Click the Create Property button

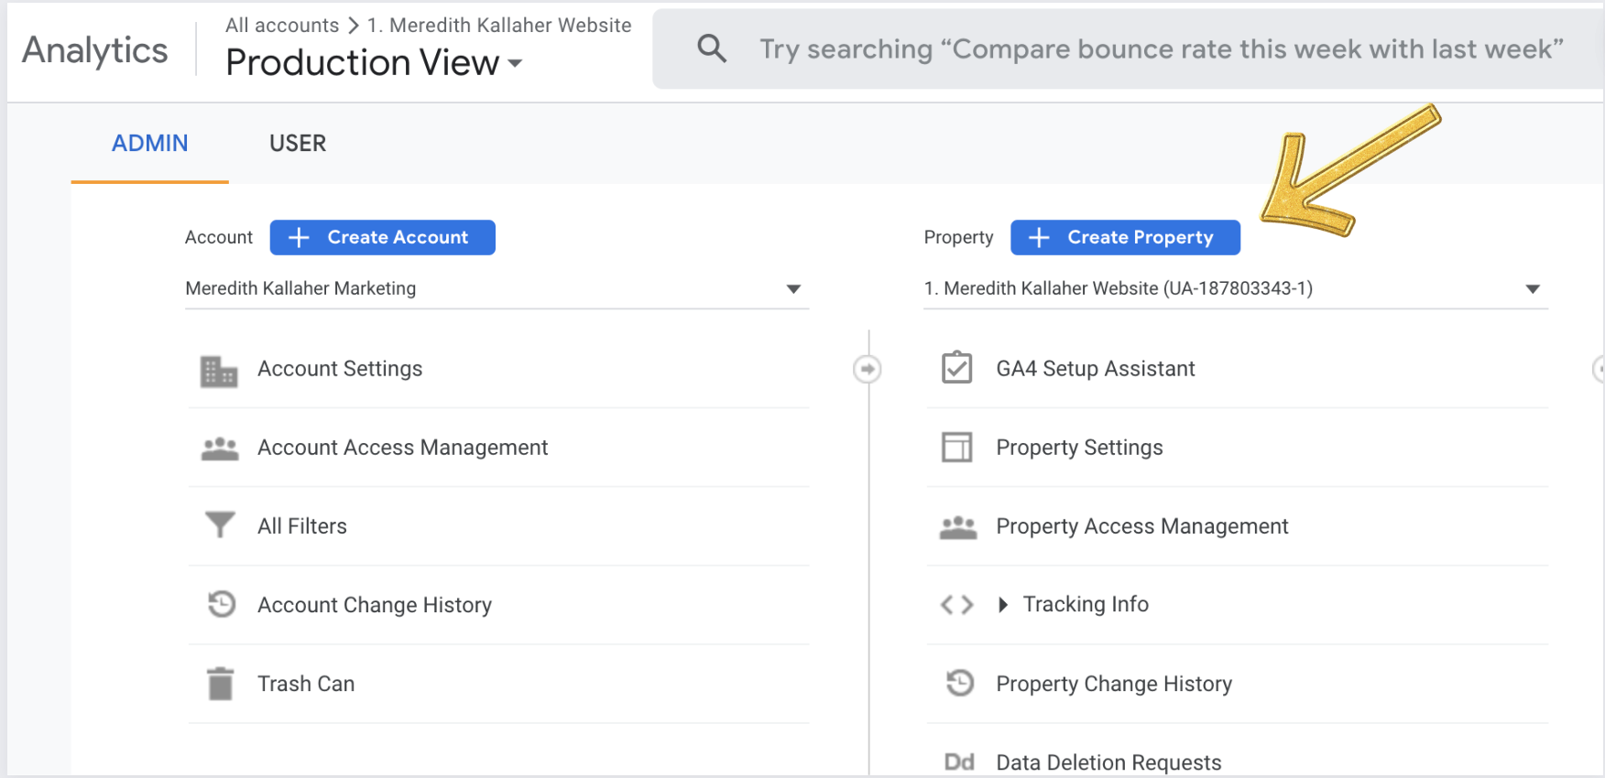[x=1126, y=238]
